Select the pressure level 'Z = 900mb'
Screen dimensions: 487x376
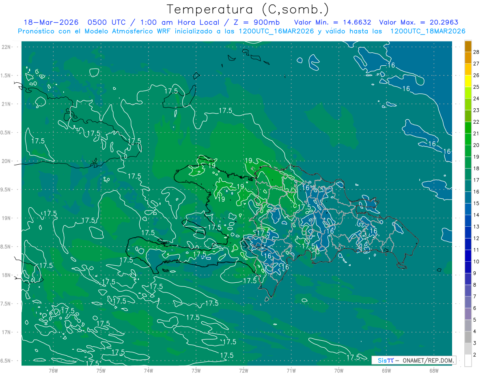click(255, 22)
